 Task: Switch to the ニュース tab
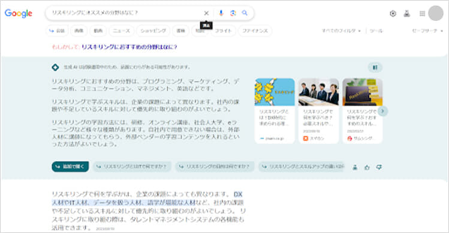(x=121, y=31)
